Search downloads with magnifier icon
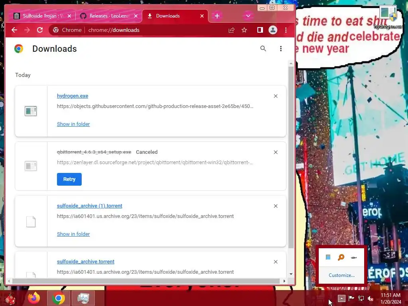Viewport: 408px width, 306px height. click(263, 48)
